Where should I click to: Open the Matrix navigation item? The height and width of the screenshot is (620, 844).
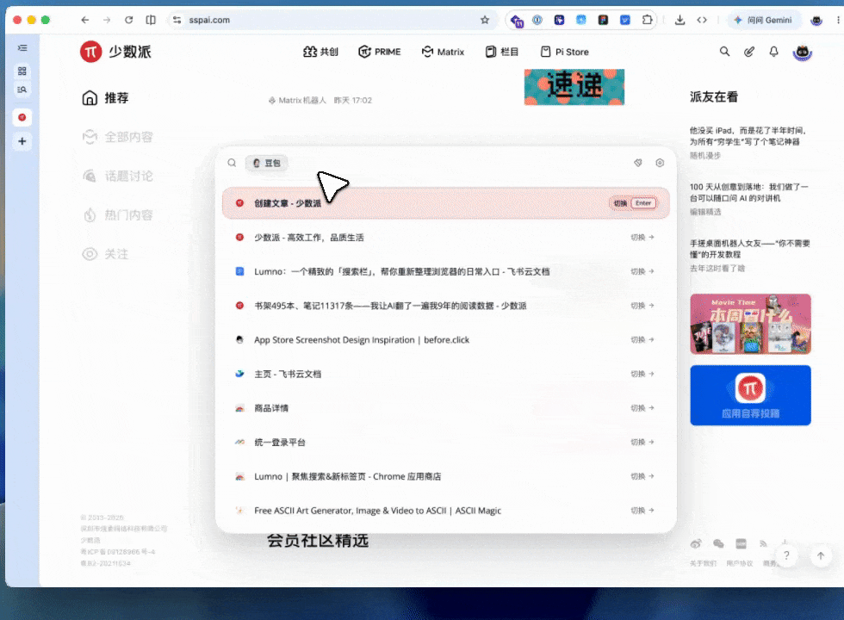(443, 52)
